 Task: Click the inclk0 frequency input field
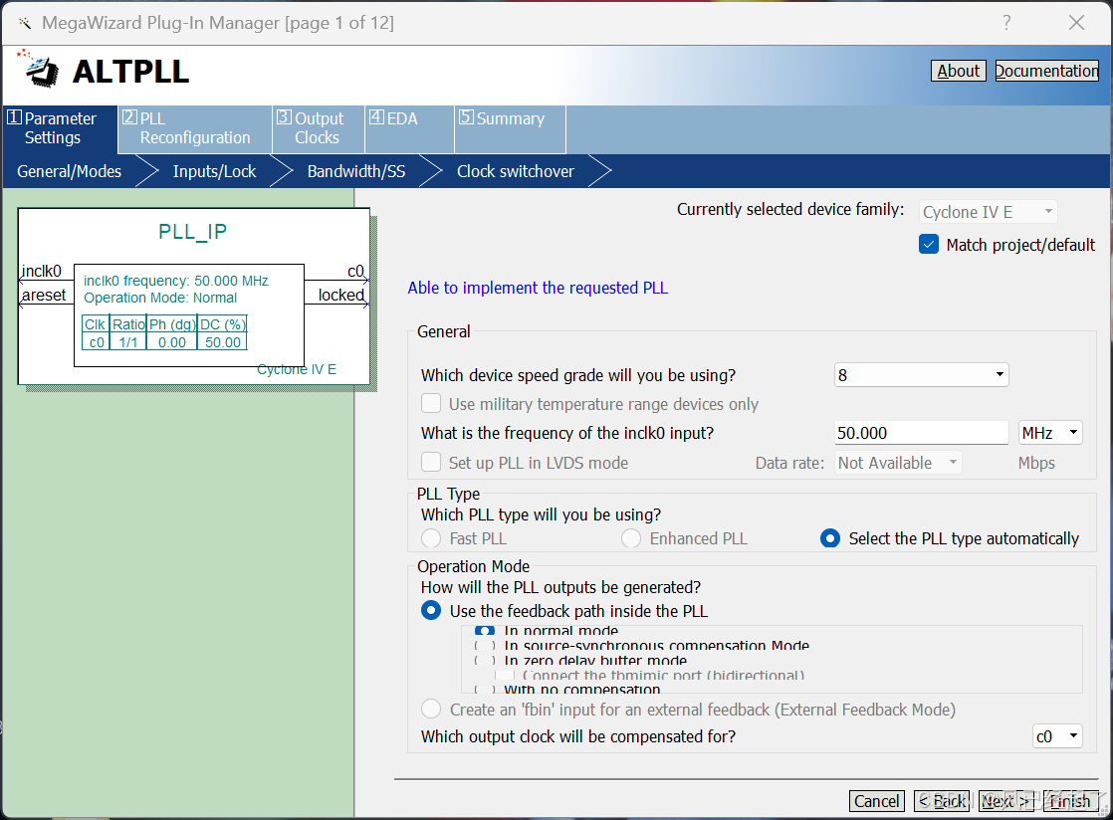tap(921, 433)
